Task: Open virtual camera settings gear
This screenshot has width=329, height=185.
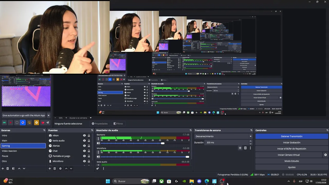Action: coord(325,155)
